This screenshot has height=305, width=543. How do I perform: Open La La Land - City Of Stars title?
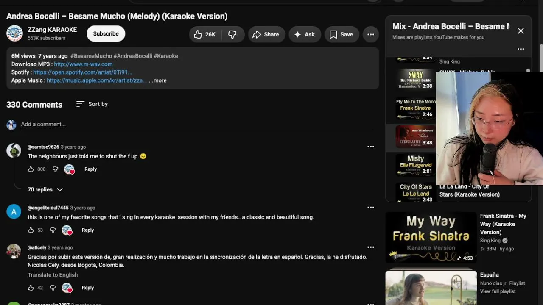470,191
